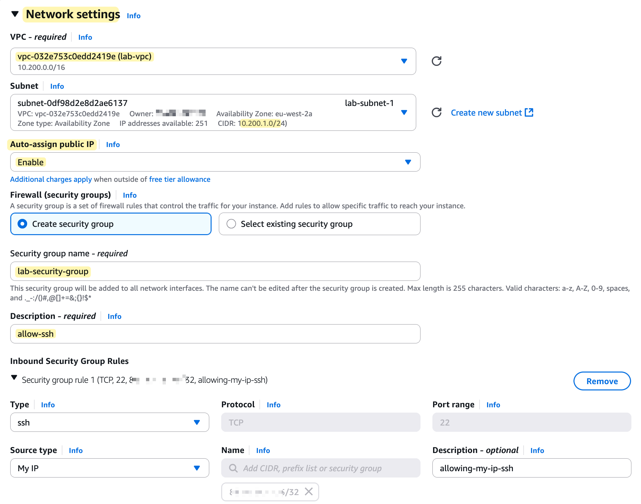Image resolution: width=641 pixels, height=504 pixels.
Task: Remove IP CIDR chip with X
Action: pos(309,491)
